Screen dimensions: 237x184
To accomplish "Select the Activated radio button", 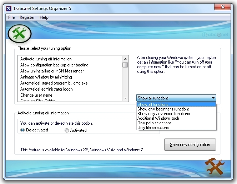I will pos(67,130).
